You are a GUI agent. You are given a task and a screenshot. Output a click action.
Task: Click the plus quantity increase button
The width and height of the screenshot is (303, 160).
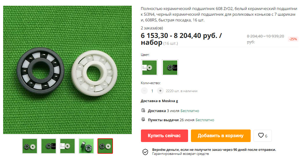coord(160,91)
